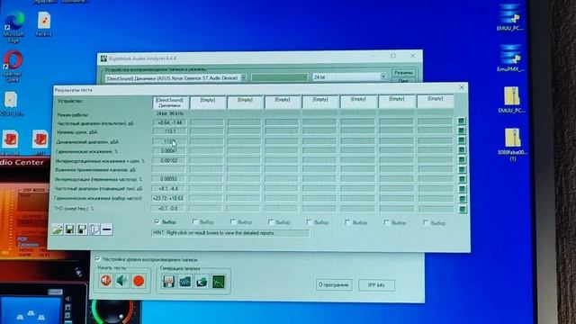Click the minus remove-results icon
The width and height of the screenshot is (576, 324).
[x=107, y=229]
